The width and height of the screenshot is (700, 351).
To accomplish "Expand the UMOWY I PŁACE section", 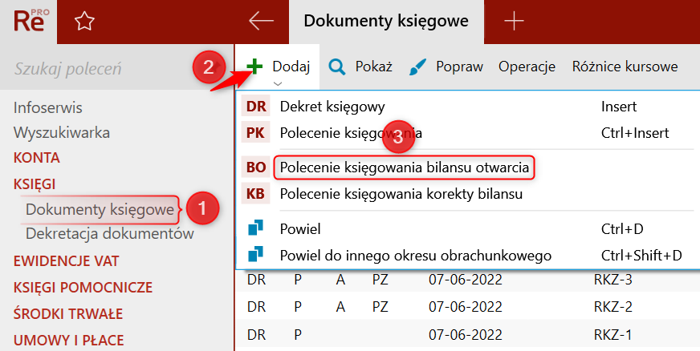I will coord(69,341).
